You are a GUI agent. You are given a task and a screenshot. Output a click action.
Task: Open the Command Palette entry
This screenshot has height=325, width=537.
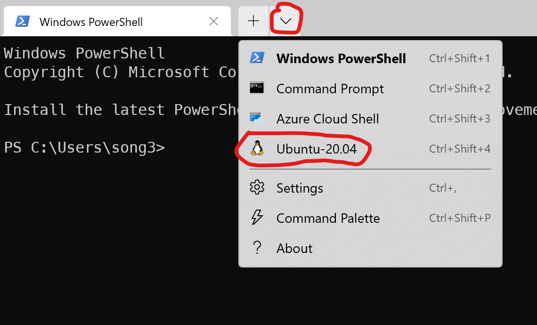(328, 219)
